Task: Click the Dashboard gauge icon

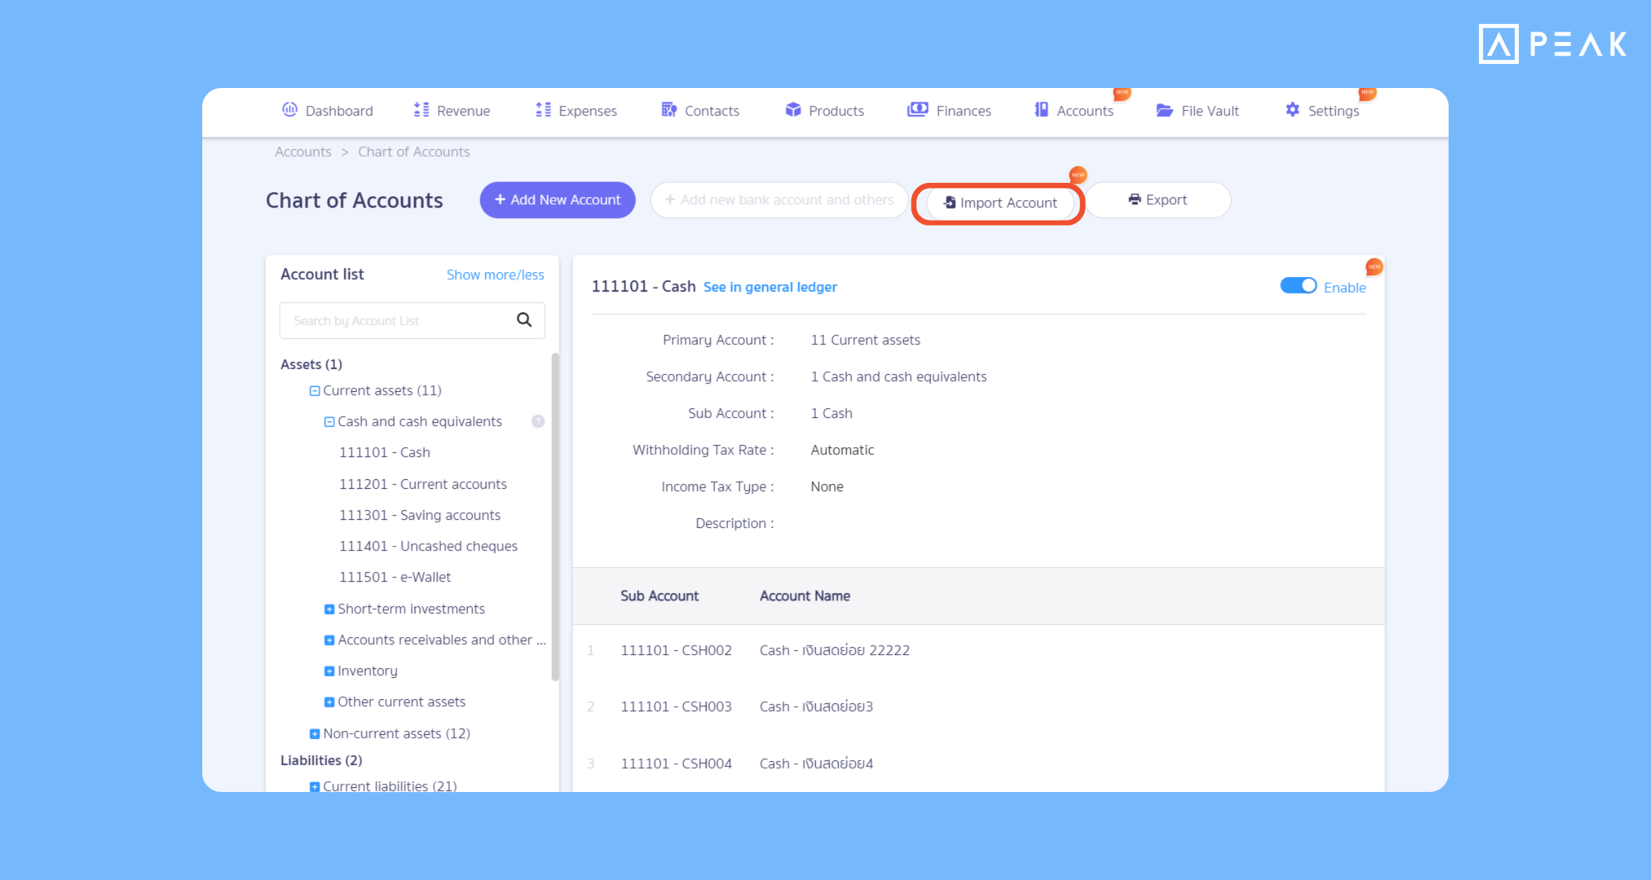Action: point(290,110)
